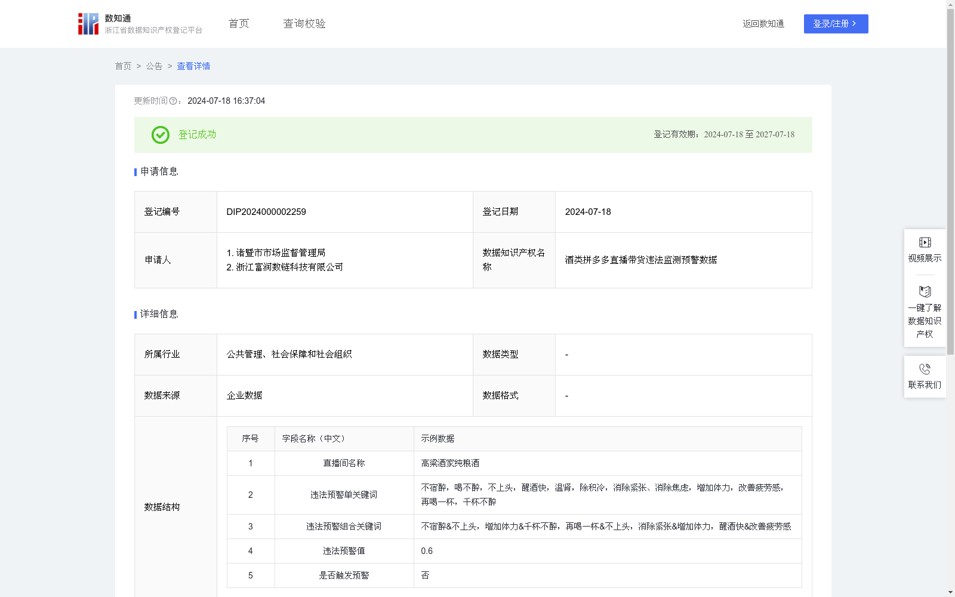This screenshot has height=597, width=955.
Task: Click the 数知通 platform logo
Action: 88,24
